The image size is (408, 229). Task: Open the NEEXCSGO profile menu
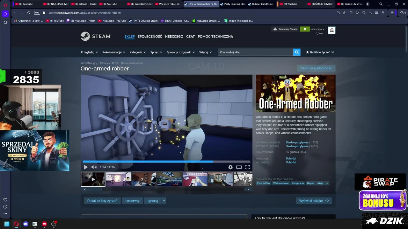(174, 37)
